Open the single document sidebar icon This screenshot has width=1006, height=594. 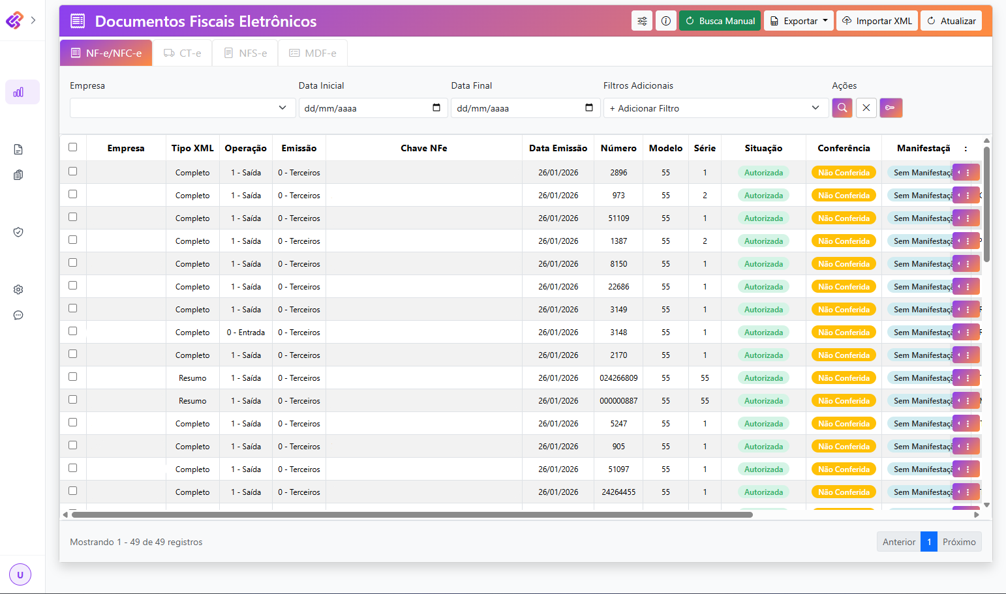(18, 149)
